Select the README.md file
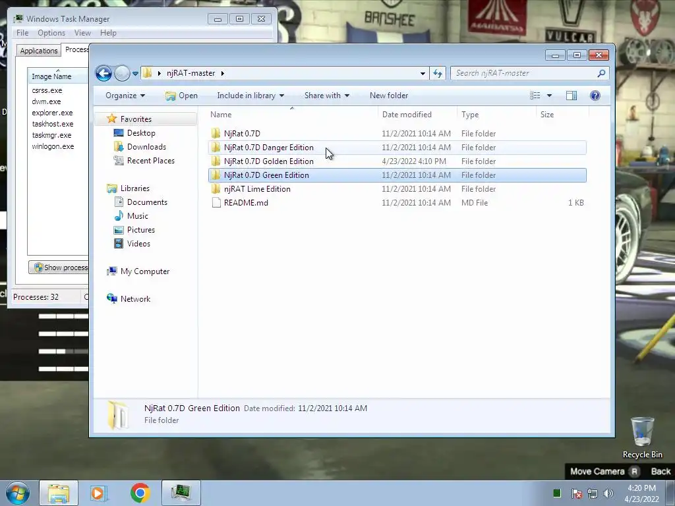 (x=397, y=202)
